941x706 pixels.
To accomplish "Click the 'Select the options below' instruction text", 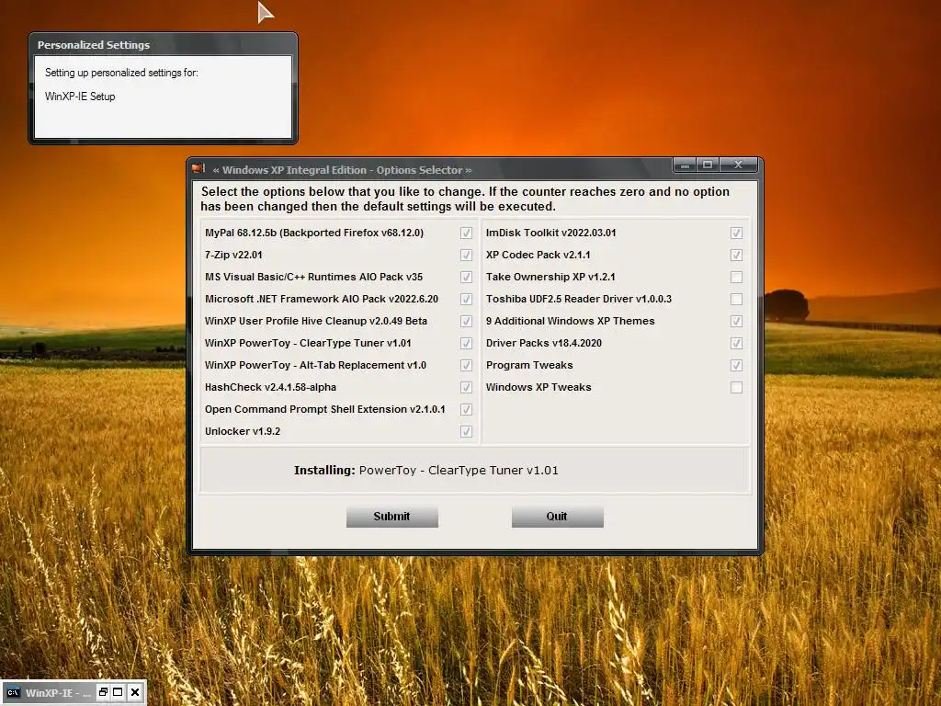I will [x=465, y=199].
